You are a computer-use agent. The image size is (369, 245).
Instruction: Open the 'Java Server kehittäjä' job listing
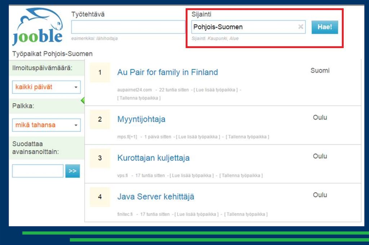[x=156, y=197]
